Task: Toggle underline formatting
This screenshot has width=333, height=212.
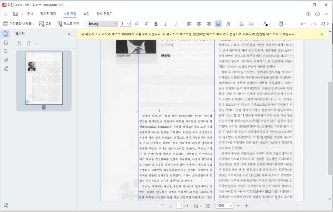Action: pos(175,24)
